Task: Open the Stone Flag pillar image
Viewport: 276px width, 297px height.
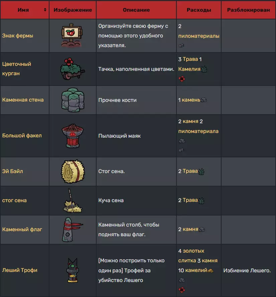Action: click(71, 229)
